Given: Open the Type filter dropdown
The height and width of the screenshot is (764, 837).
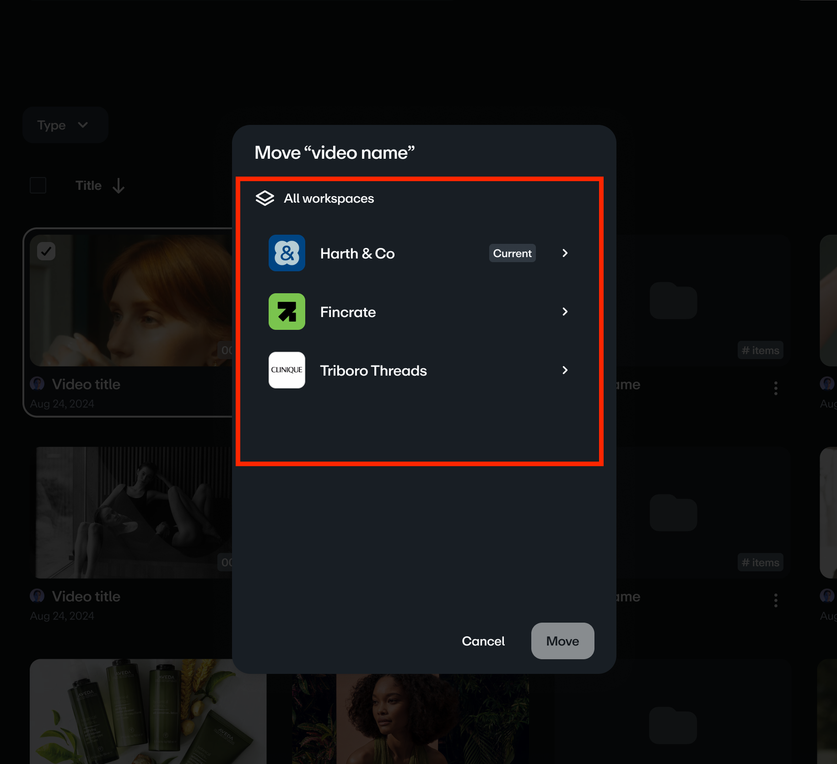Looking at the screenshot, I should tap(65, 125).
